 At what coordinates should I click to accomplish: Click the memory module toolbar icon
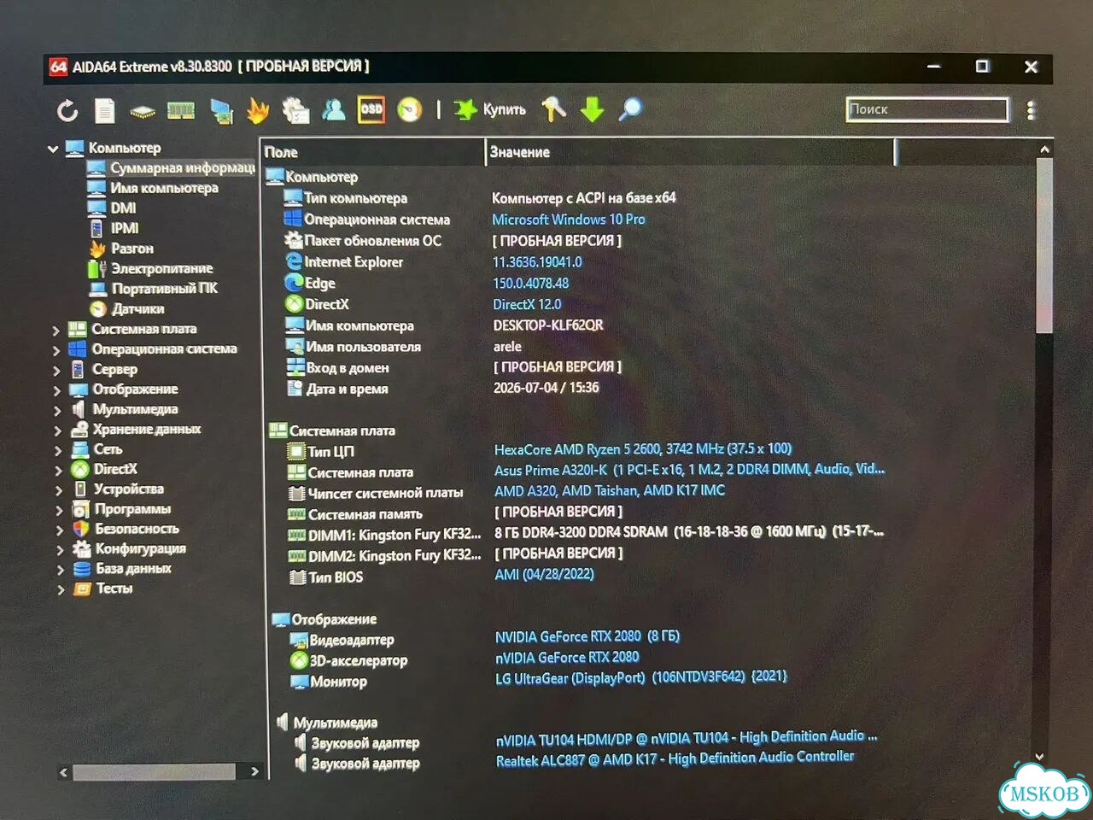click(x=181, y=111)
